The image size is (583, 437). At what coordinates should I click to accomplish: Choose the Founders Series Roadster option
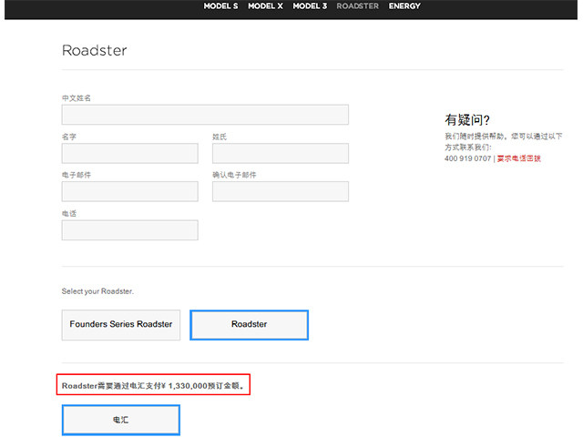121,324
